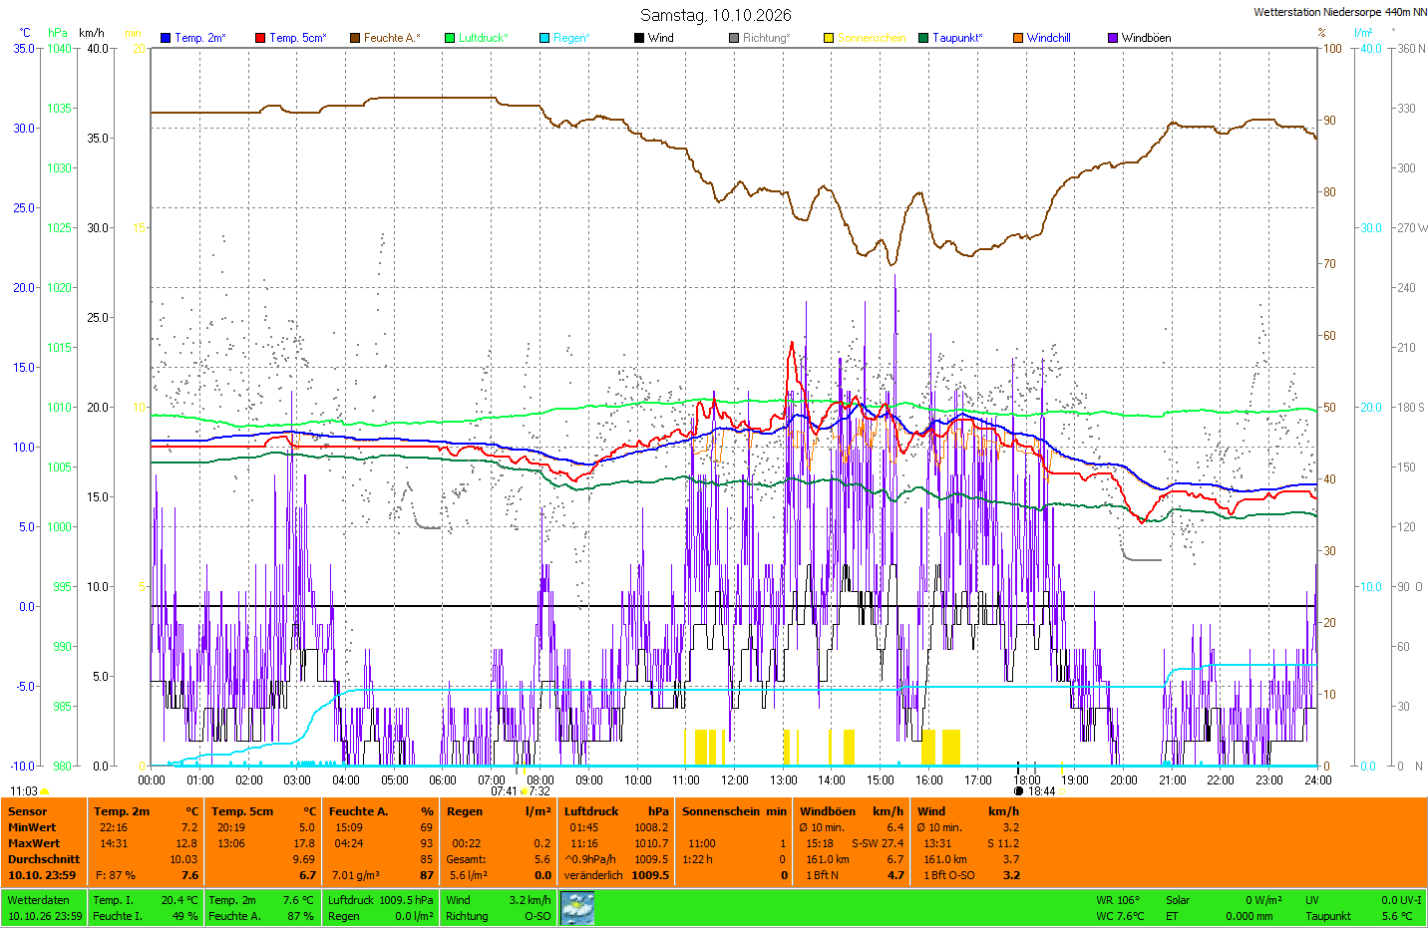Viewport: 1428px width, 928px height.
Task: Click the F: 87 % value
Action: click(116, 875)
